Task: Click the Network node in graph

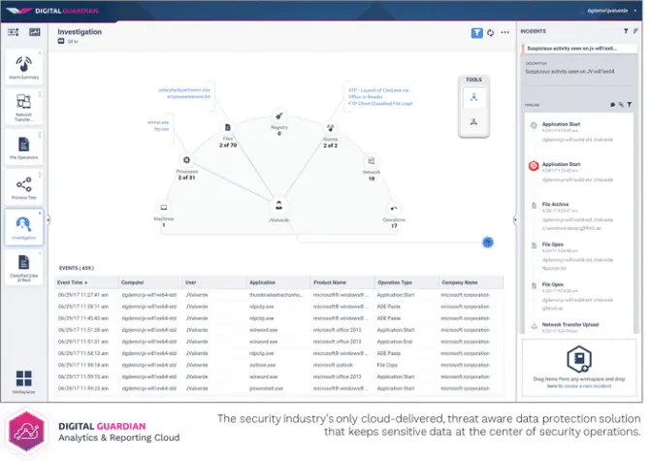Action: pos(372,161)
